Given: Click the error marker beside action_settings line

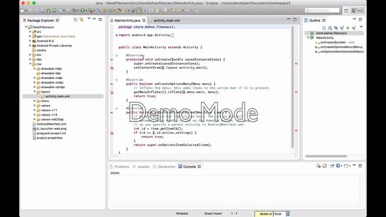Looking at the screenshot, I should (x=112, y=133).
